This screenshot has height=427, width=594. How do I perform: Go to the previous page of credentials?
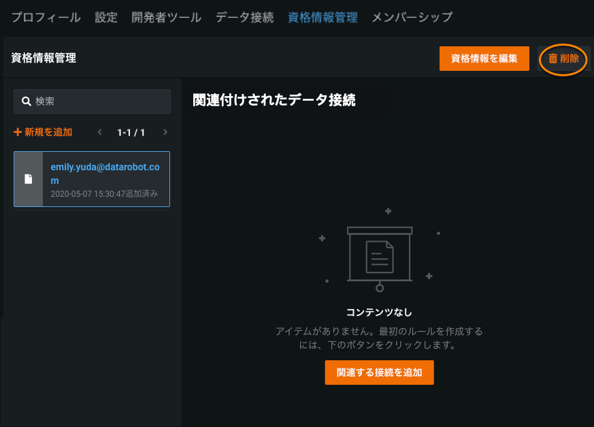point(100,132)
